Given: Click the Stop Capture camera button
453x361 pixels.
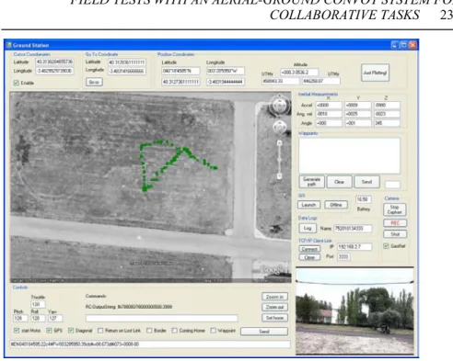Looking at the screenshot, I should [395, 209].
